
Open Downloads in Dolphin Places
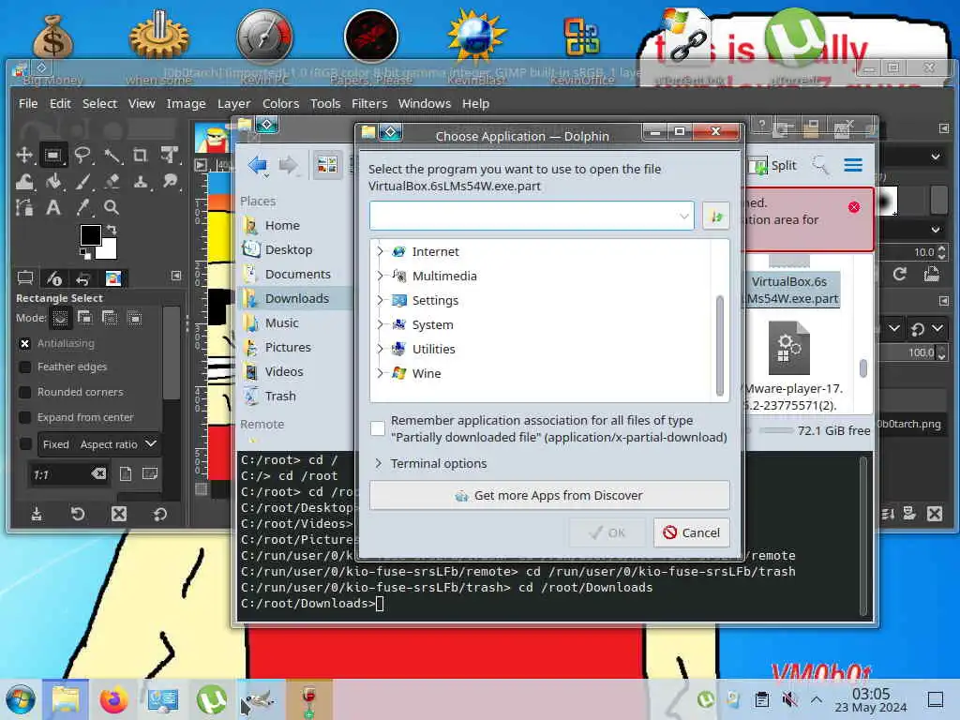[295, 299]
